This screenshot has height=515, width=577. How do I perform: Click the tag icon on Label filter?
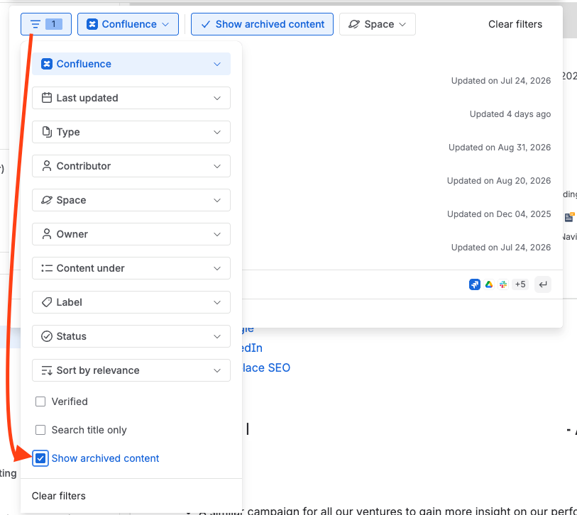click(x=47, y=302)
